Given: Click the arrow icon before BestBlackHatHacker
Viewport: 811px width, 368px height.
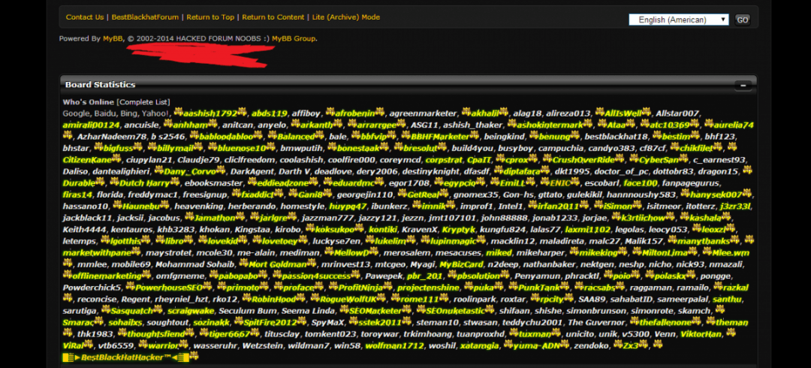Looking at the screenshot, I should 71,357.
